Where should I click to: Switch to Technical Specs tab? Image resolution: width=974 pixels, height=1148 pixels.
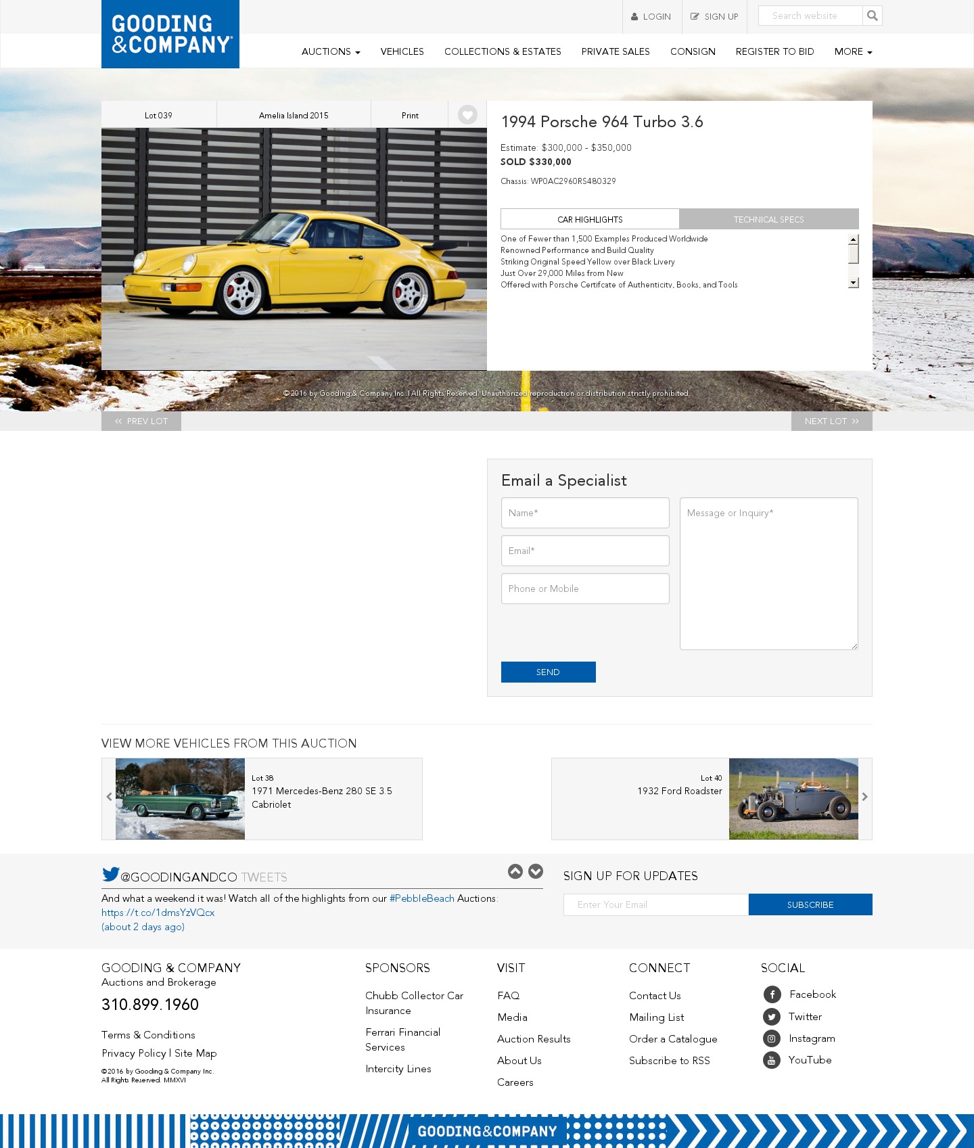point(769,219)
